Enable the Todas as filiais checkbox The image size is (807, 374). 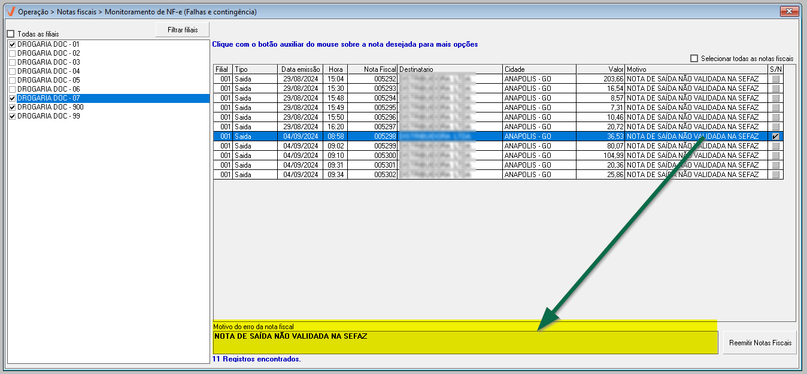10,34
